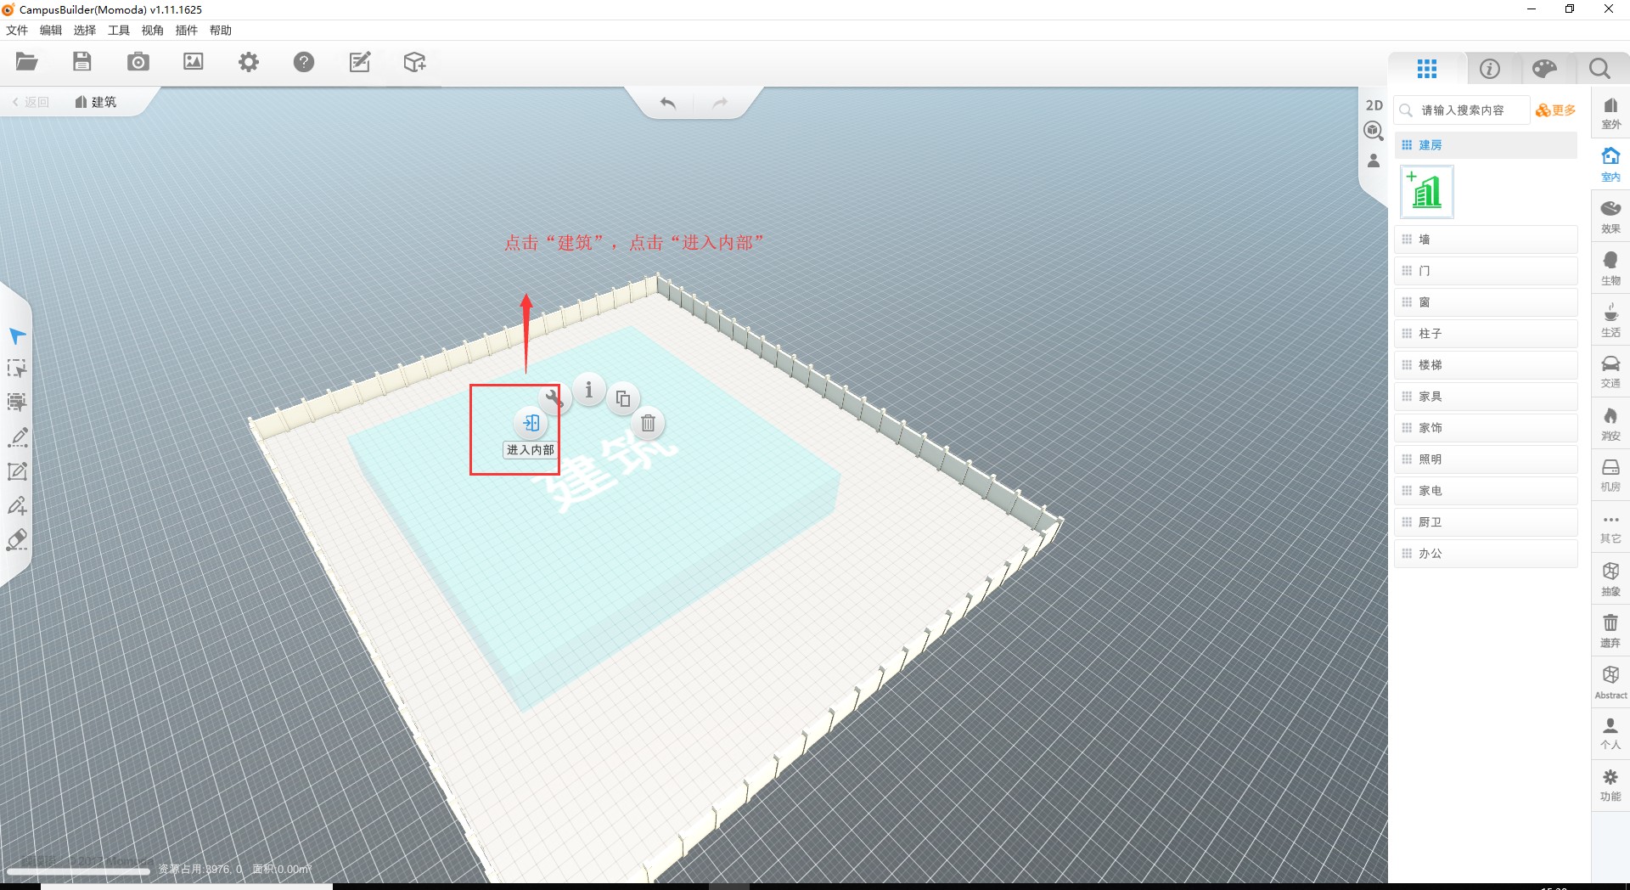Redo the last action
1630x890 pixels.
(x=720, y=103)
